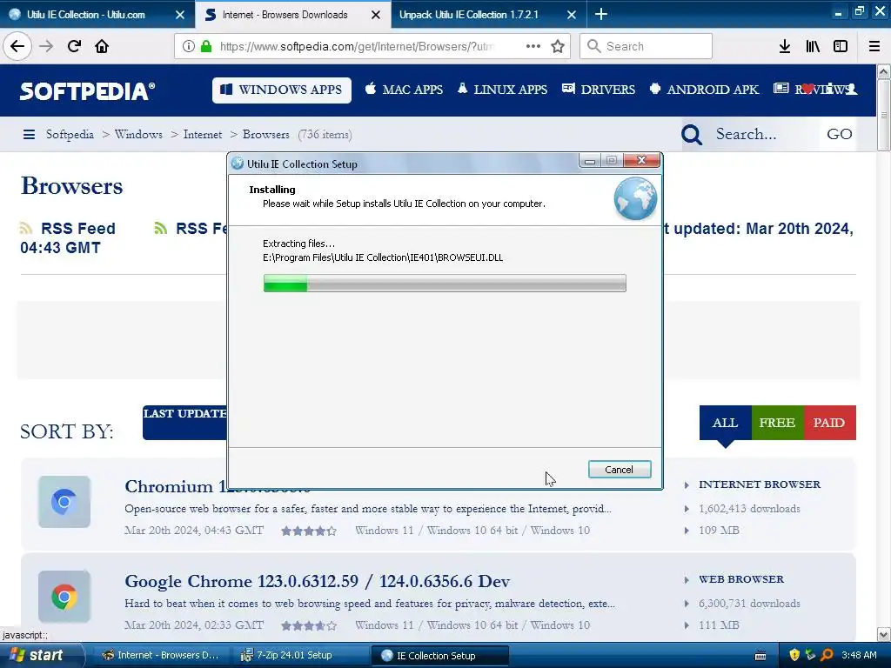
Task: Open the Windows start button
Action: click(41, 656)
